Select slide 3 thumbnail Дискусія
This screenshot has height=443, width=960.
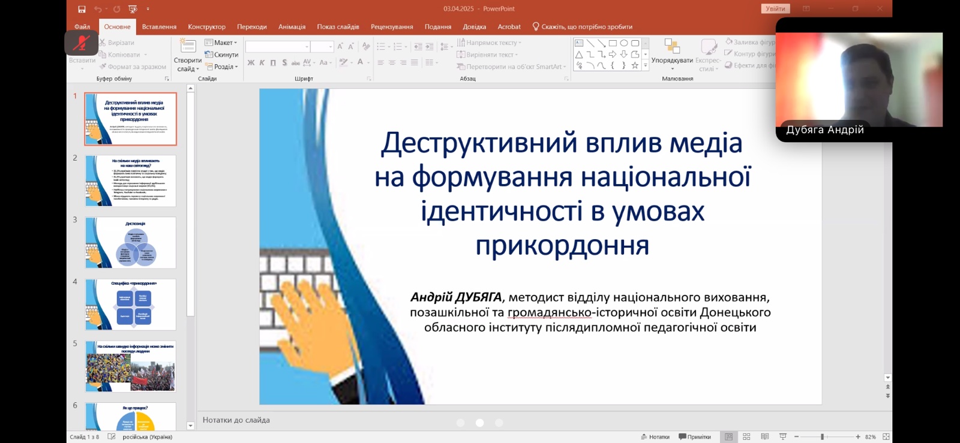click(130, 243)
